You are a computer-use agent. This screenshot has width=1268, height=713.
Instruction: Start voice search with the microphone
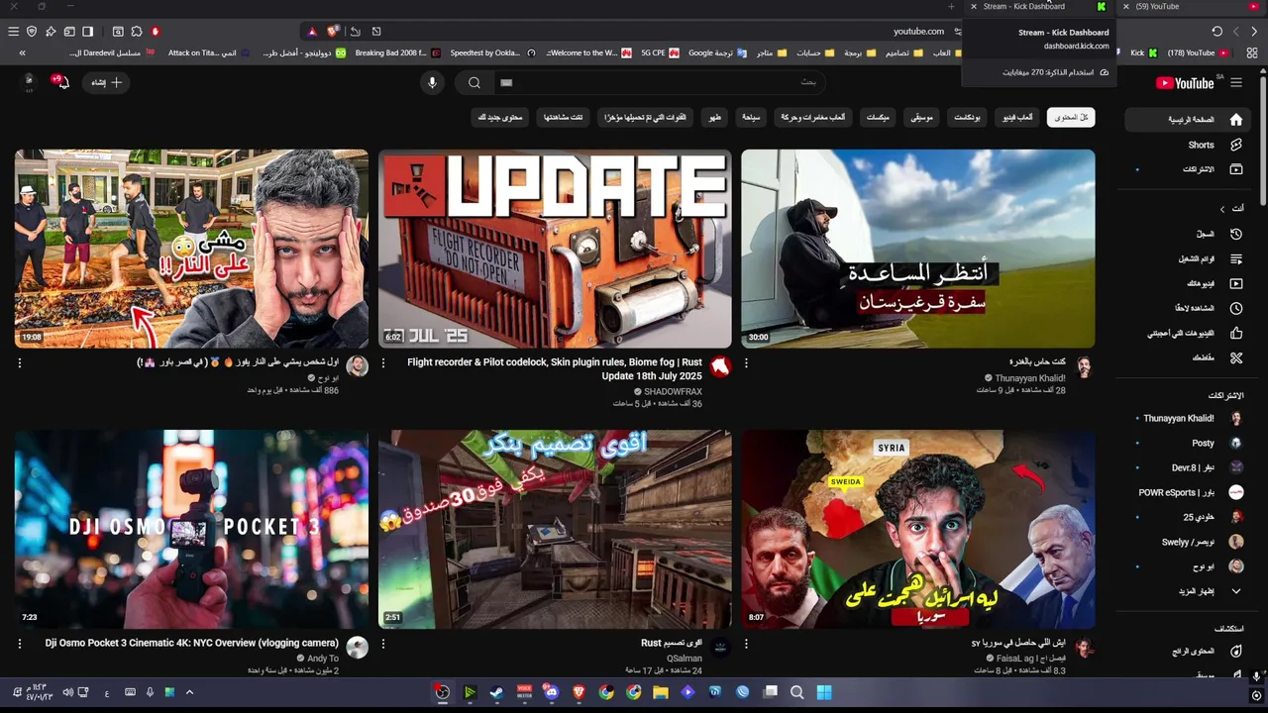click(432, 83)
